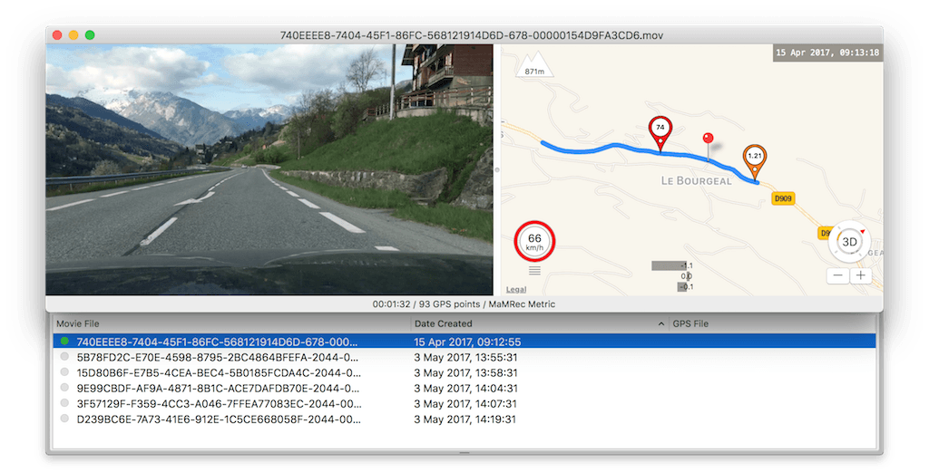Click the Le Bourgeal map label

[x=696, y=181]
